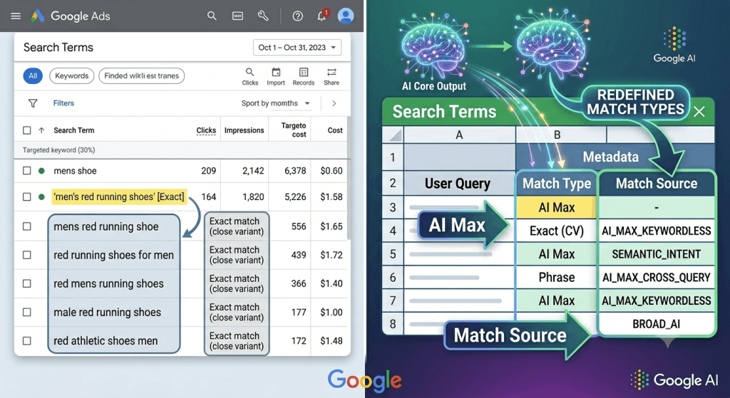
Task: Click the Records toolbar icon
Action: tap(304, 77)
